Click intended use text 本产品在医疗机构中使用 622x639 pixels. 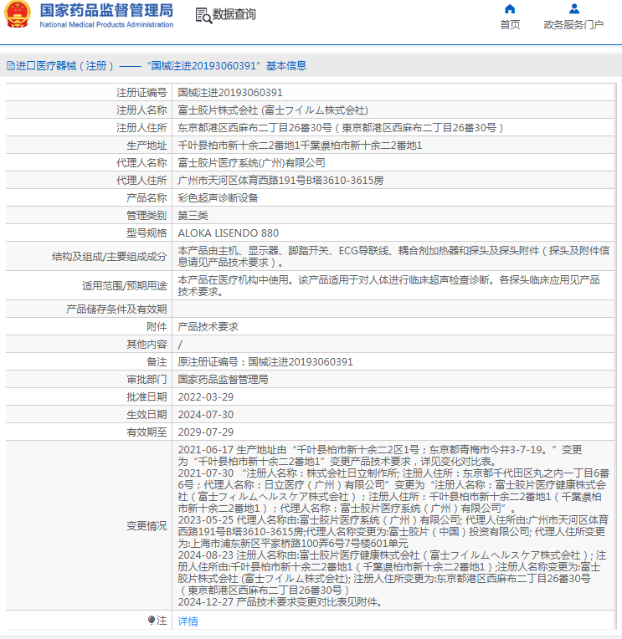click(388, 286)
